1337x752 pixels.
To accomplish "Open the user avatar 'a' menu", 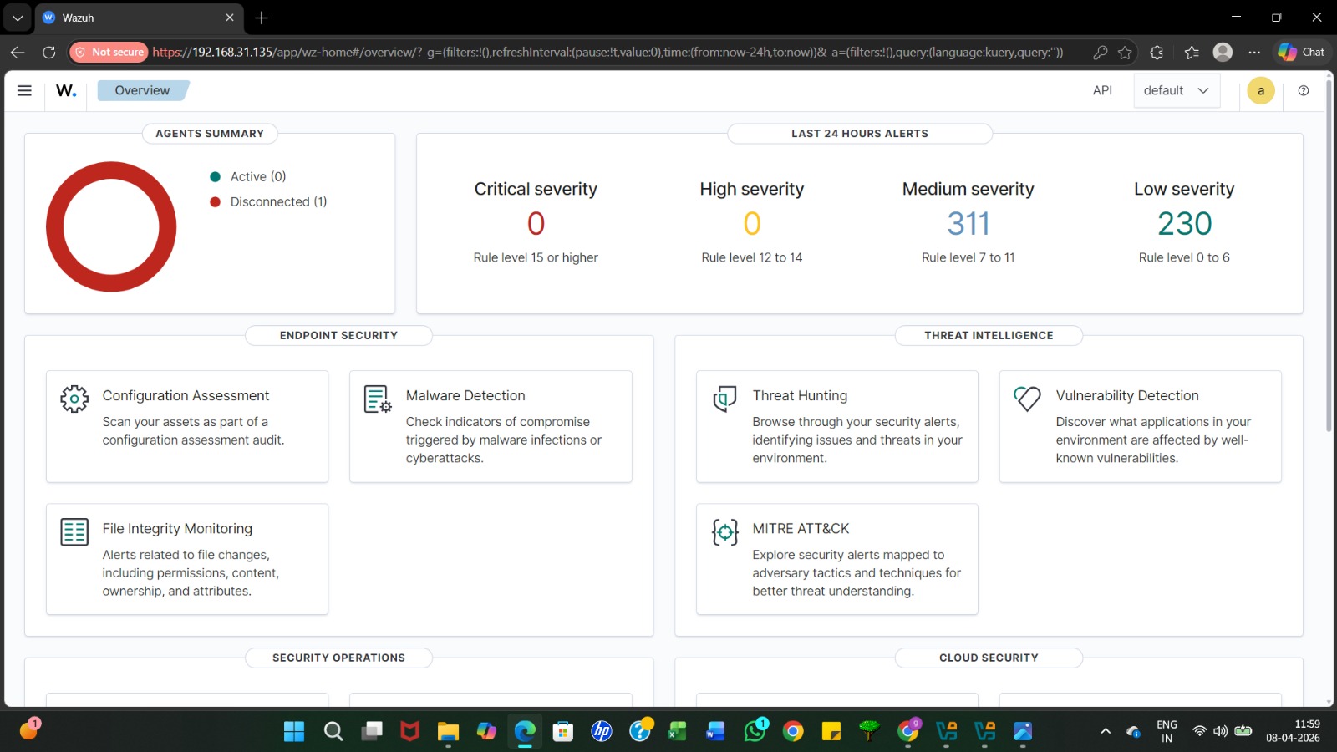I will [x=1261, y=90].
